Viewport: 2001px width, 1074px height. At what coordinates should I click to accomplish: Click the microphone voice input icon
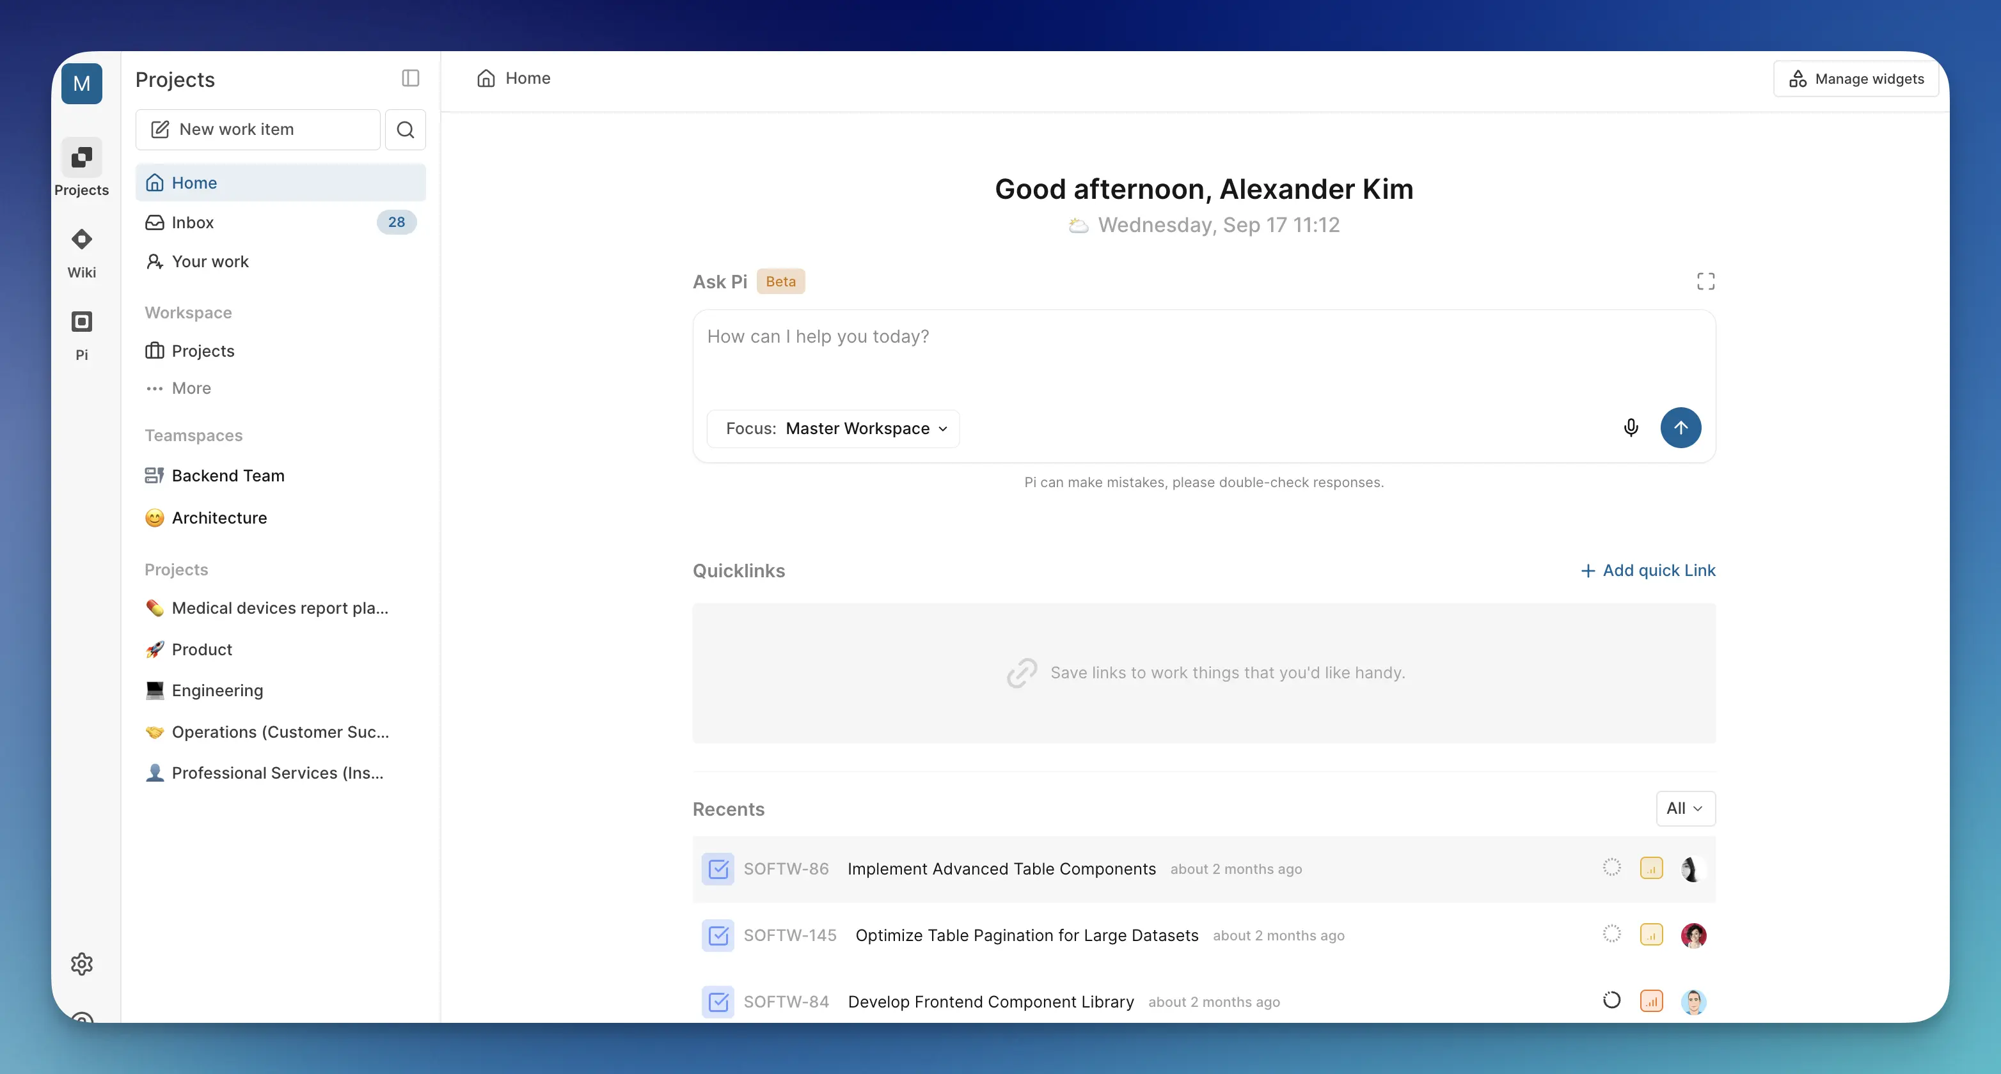1631,428
